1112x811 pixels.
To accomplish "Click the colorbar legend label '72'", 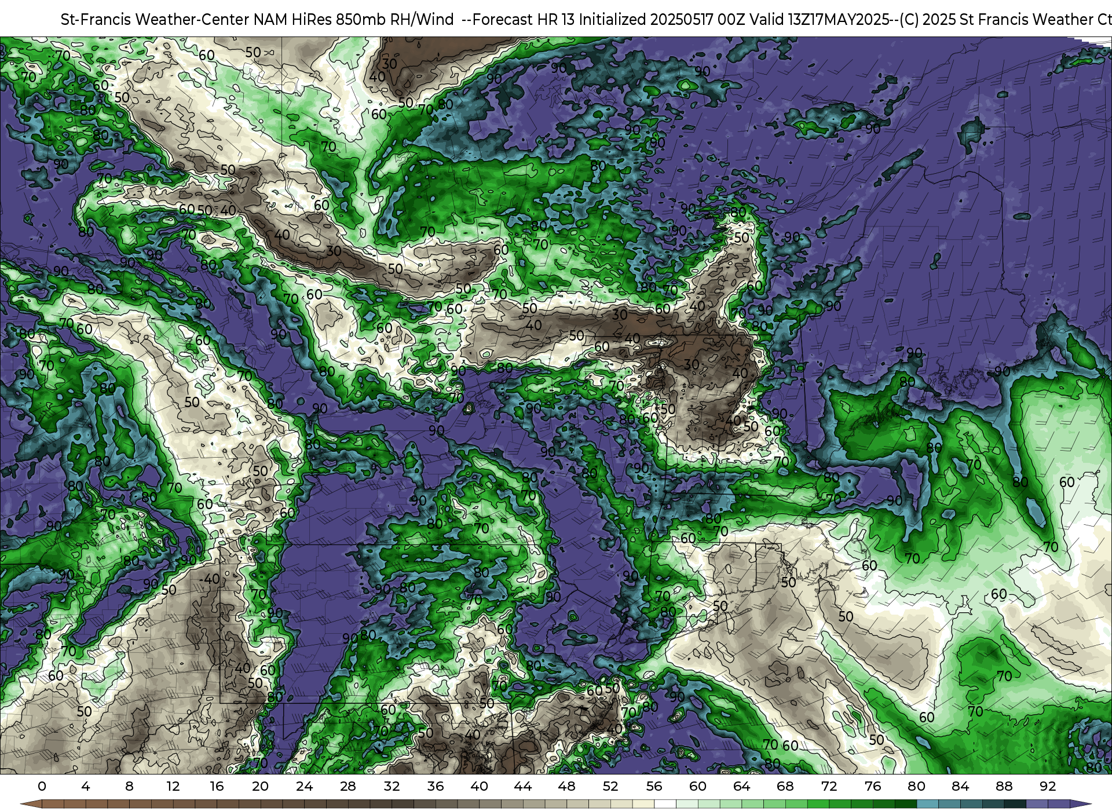I will (x=829, y=786).
